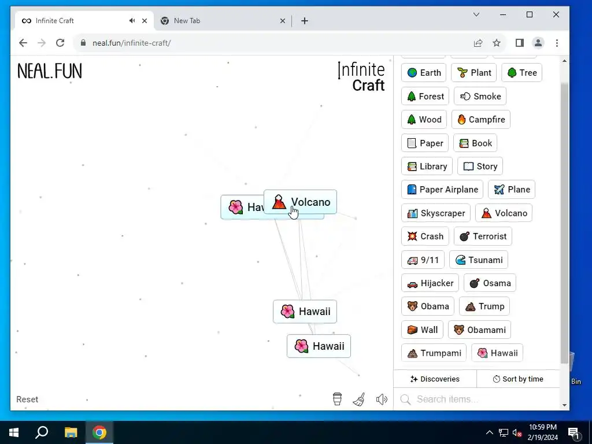Select the Book element
The height and width of the screenshot is (444, 592).
(475, 143)
